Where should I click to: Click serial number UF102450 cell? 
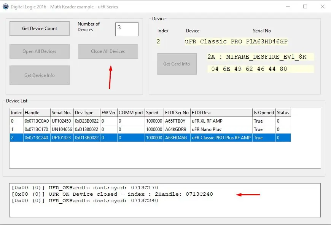[62, 121]
